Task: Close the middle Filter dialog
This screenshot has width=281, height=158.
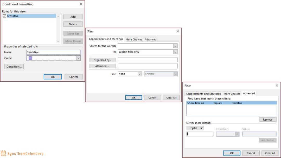Action: click(x=178, y=31)
